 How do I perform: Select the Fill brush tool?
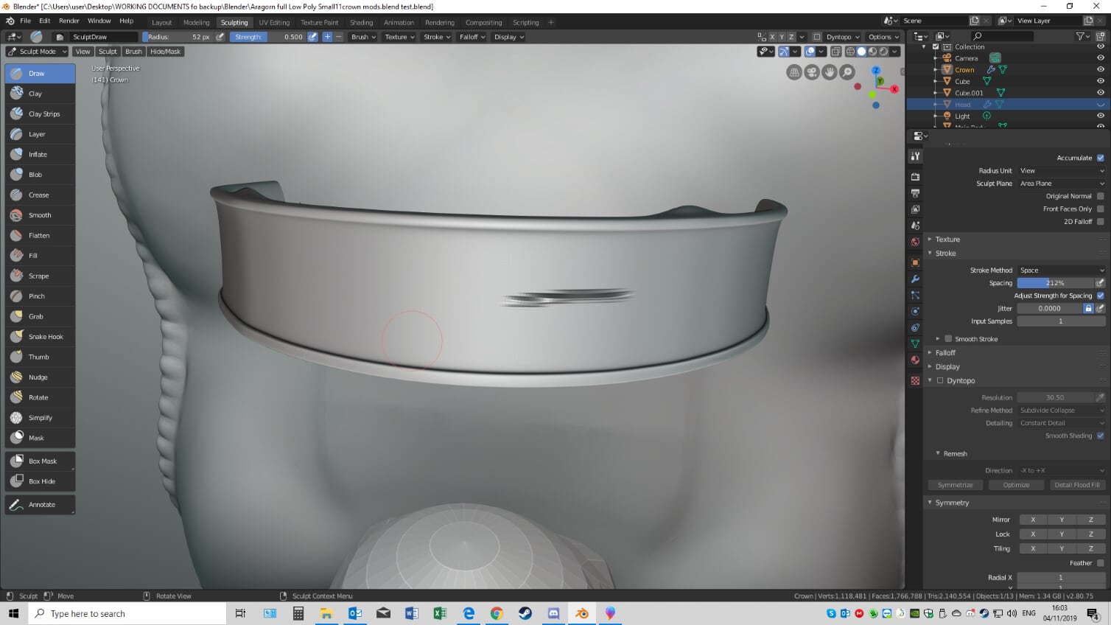click(x=40, y=256)
